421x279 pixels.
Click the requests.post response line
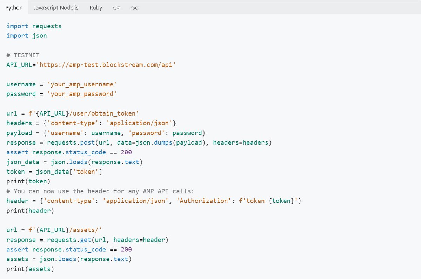139,142
